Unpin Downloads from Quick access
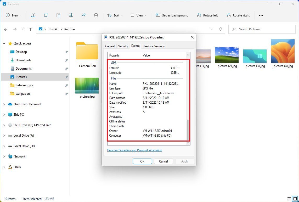 point(67,60)
